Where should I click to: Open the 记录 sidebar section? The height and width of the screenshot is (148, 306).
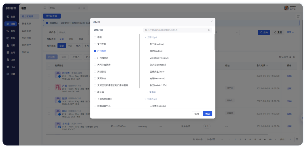tap(11, 60)
